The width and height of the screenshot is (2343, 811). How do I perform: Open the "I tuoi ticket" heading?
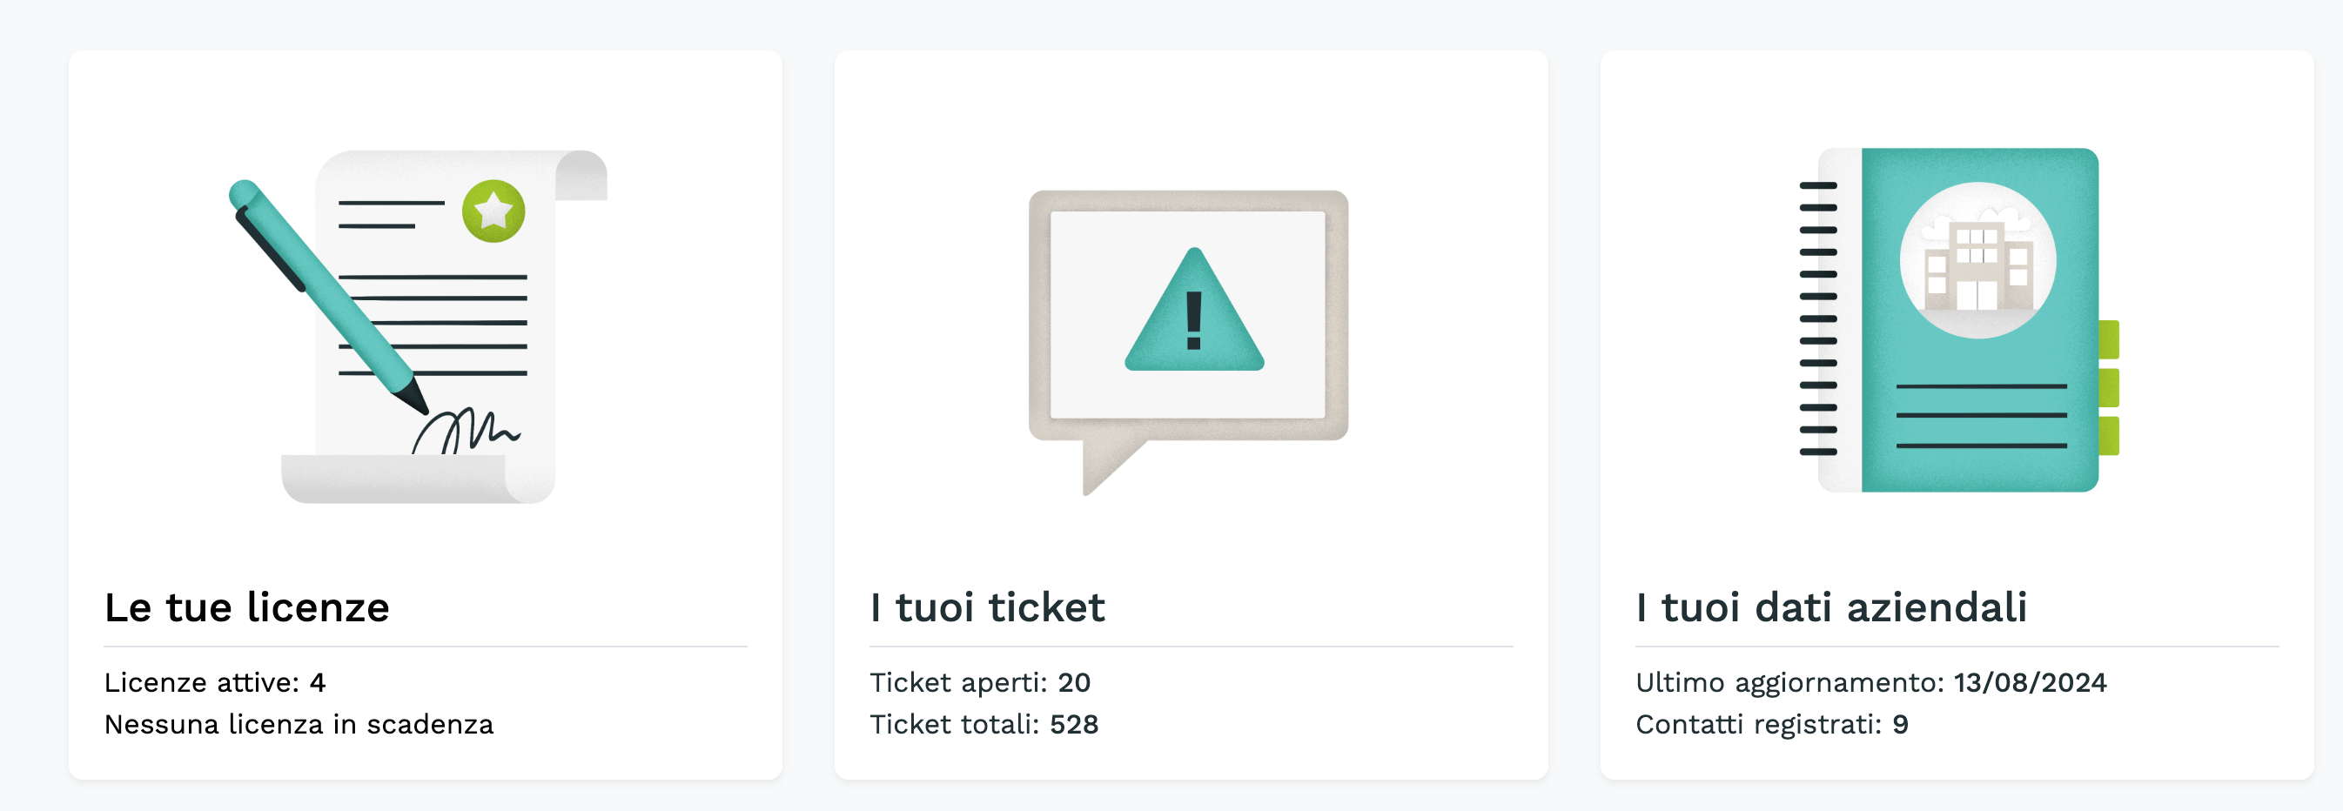point(987,607)
